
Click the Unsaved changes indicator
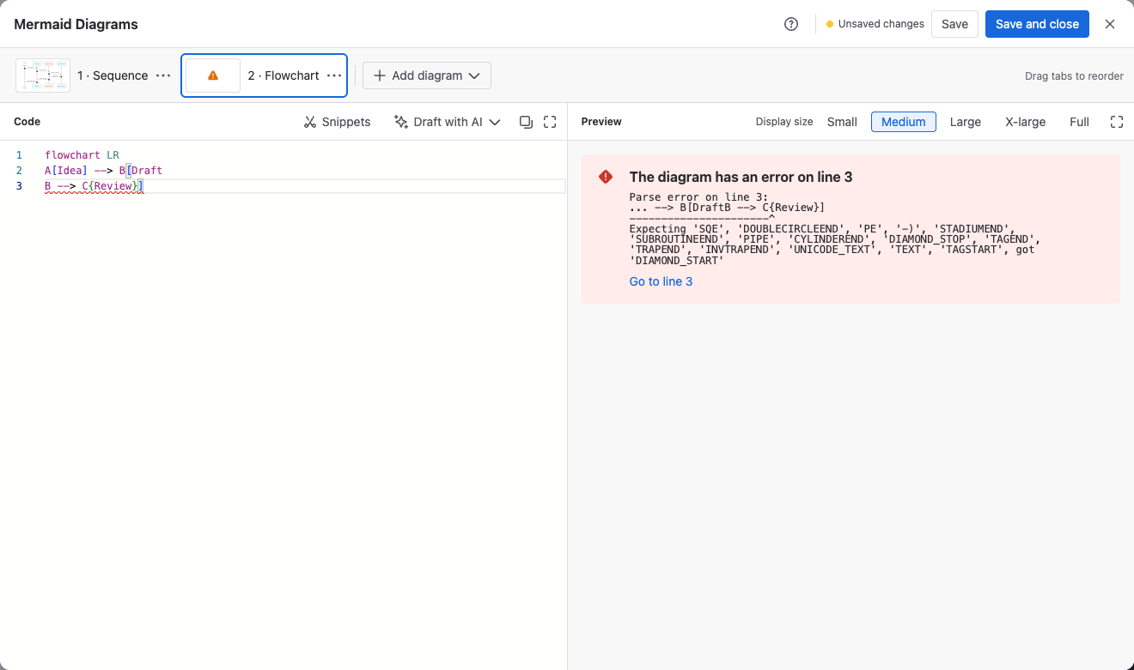click(875, 24)
